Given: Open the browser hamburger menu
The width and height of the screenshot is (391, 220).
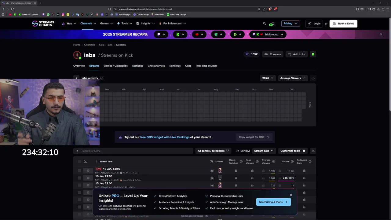Looking at the screenshot, I should pyautogui.click(x=387, y=9).
